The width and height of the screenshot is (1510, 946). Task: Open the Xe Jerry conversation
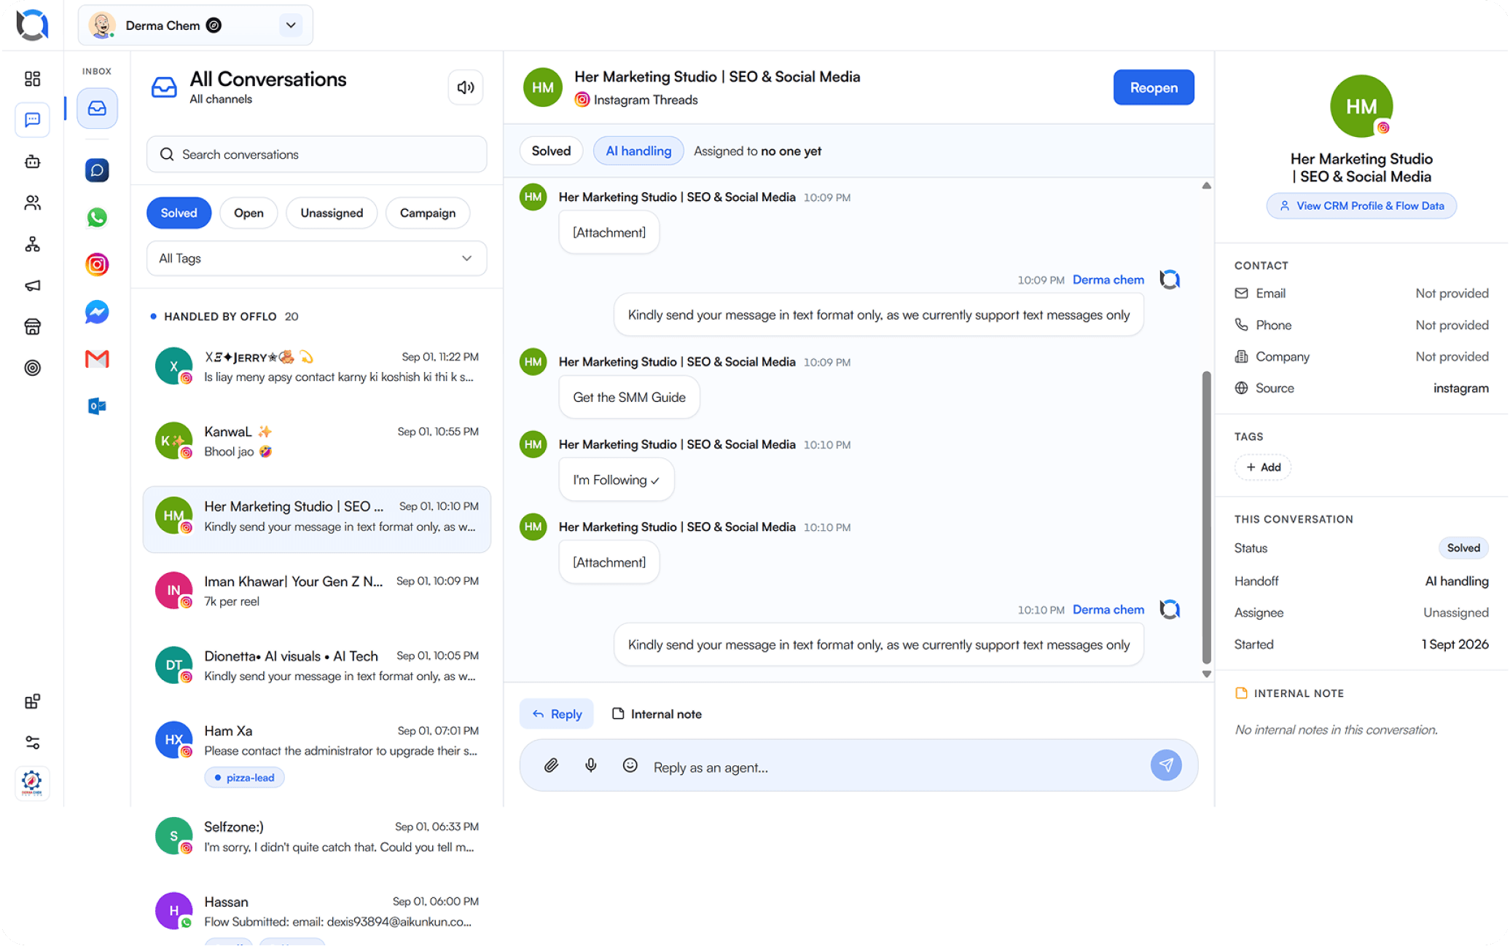[316, 367]
